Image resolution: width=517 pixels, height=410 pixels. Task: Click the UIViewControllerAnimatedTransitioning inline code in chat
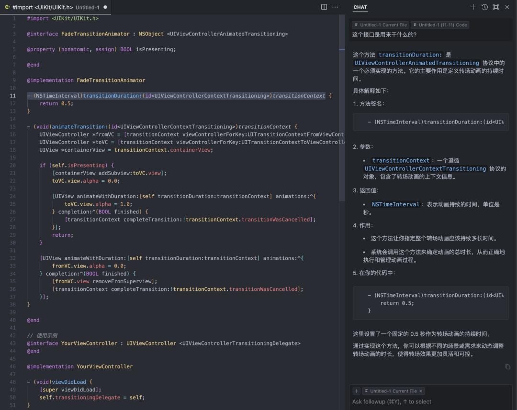coord(416,63)
